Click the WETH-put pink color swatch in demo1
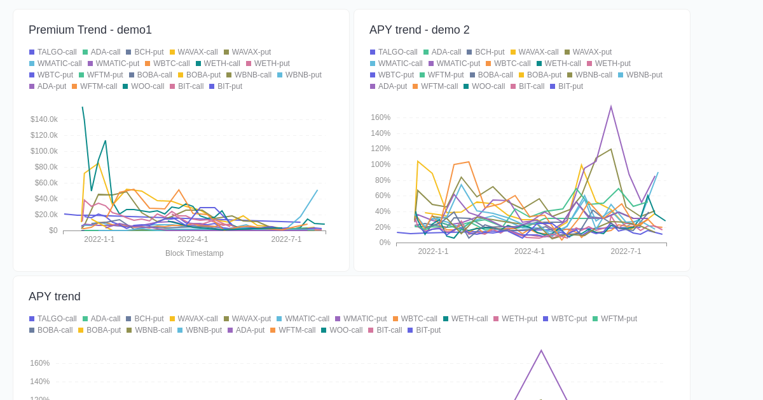Image resolution: width=763 pixels, height=400 pixels. tap(249, 63)
